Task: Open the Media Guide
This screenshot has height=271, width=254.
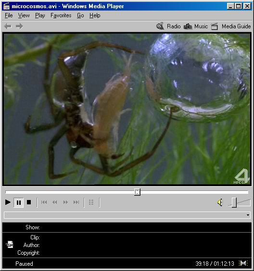Action: 231,26
